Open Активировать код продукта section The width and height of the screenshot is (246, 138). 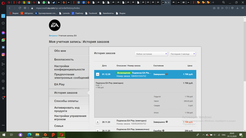[x=69, y=109]
